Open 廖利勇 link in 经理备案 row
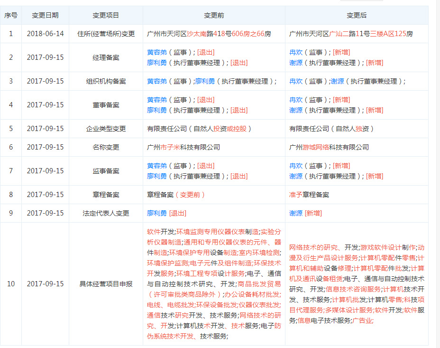 pyautogui.click(x=157, y=63)
